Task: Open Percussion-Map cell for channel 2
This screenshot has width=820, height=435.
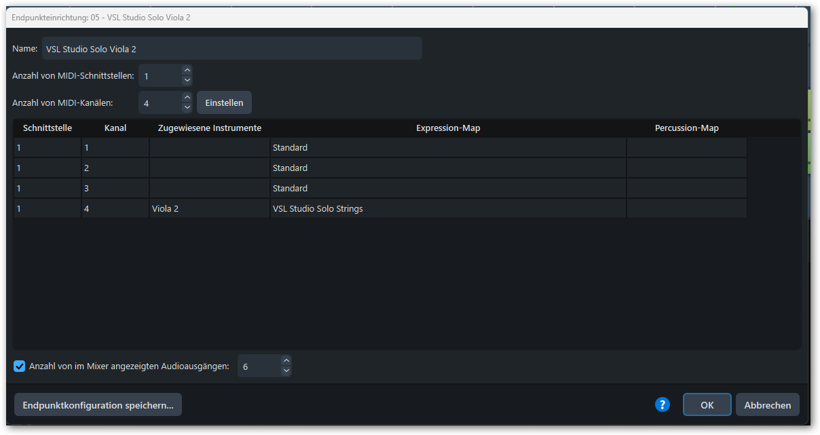Action: [687, 168]
